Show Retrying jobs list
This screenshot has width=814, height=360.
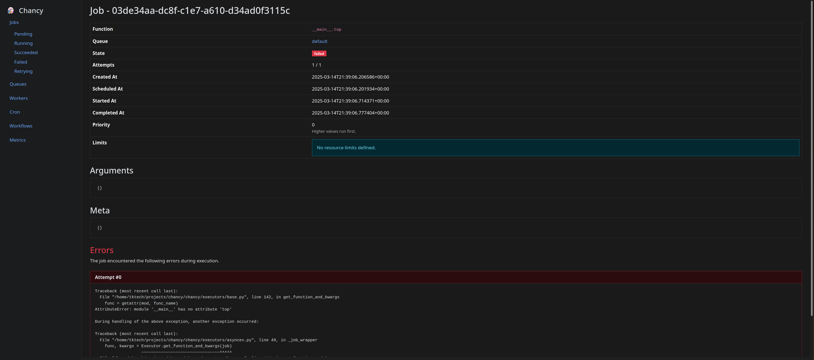[23, 71]
